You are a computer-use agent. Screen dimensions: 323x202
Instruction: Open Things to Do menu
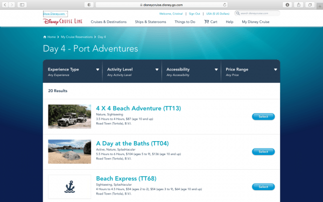[x=185, y=22]
